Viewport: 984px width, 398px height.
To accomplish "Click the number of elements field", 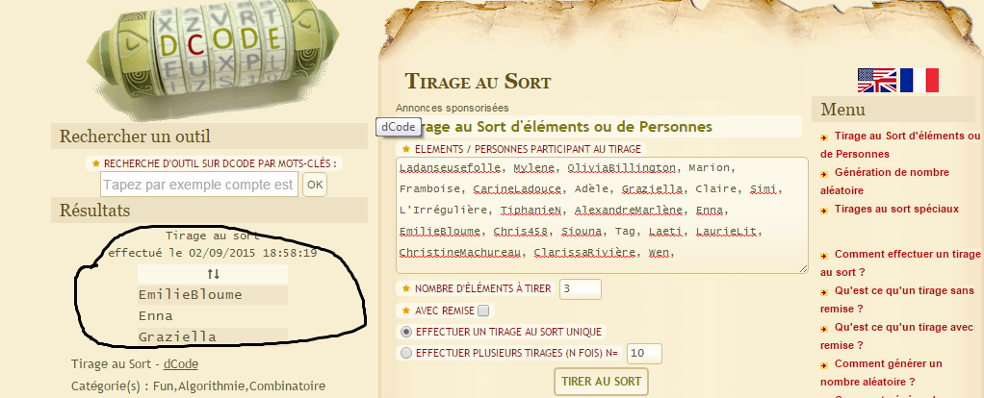I will pyautogui.click(x=580, y=289).
